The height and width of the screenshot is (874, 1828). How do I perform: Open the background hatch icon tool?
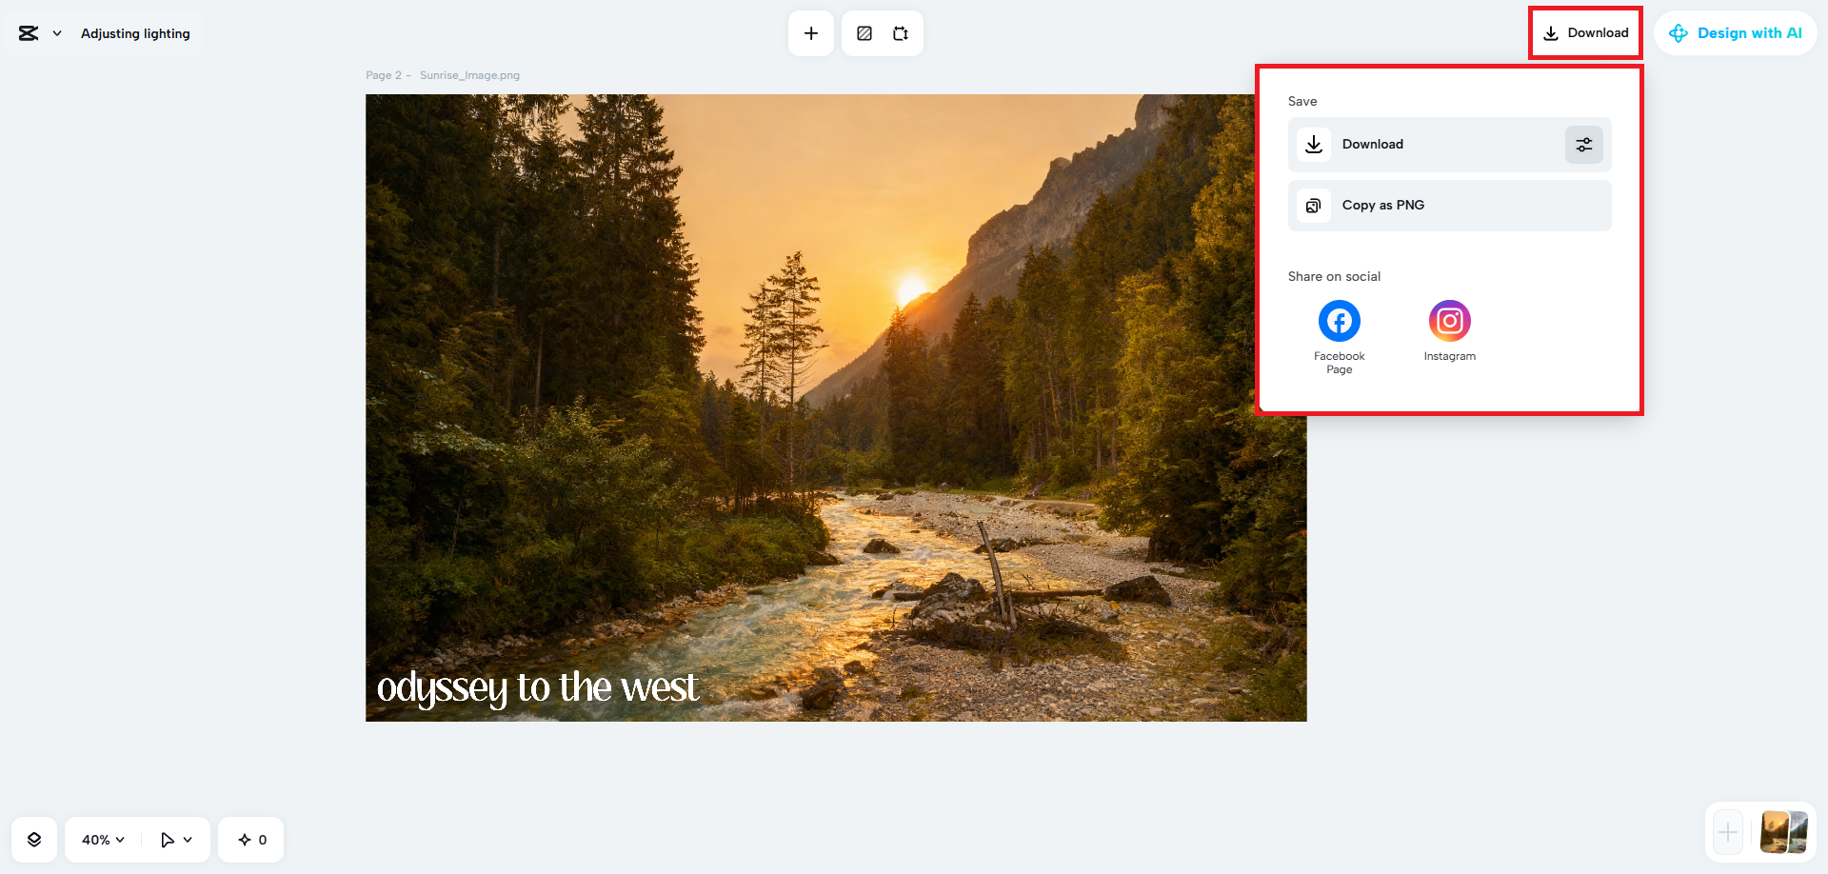(x=864, y=33)
